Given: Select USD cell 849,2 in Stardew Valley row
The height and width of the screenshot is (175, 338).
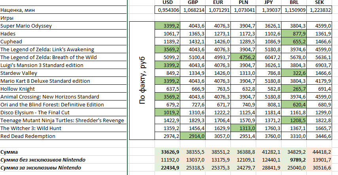Looking at the screenshot, I should [x=168, y=73].
